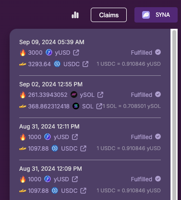Open yUSD external link for Aug 31 12:09 PM
Screen dimensions: 181x200
[75, 179]
